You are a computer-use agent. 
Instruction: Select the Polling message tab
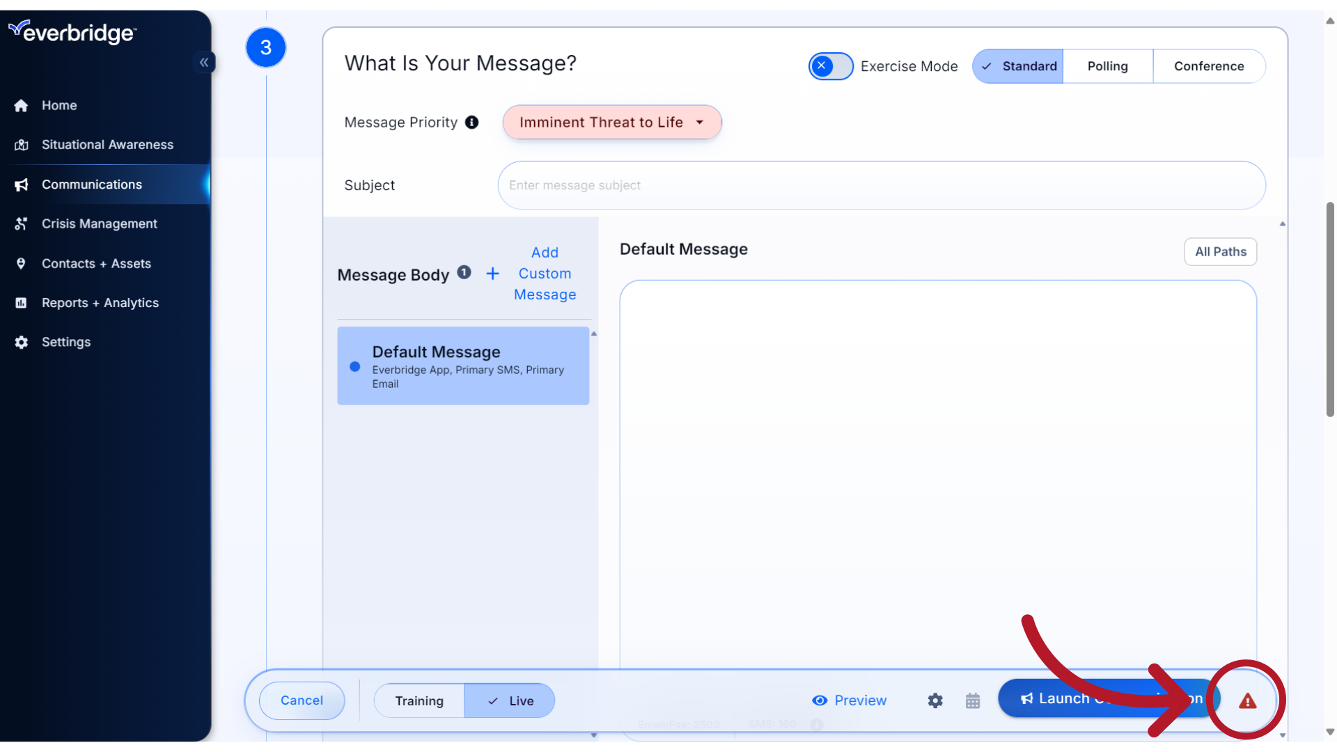pos(1107,65)
